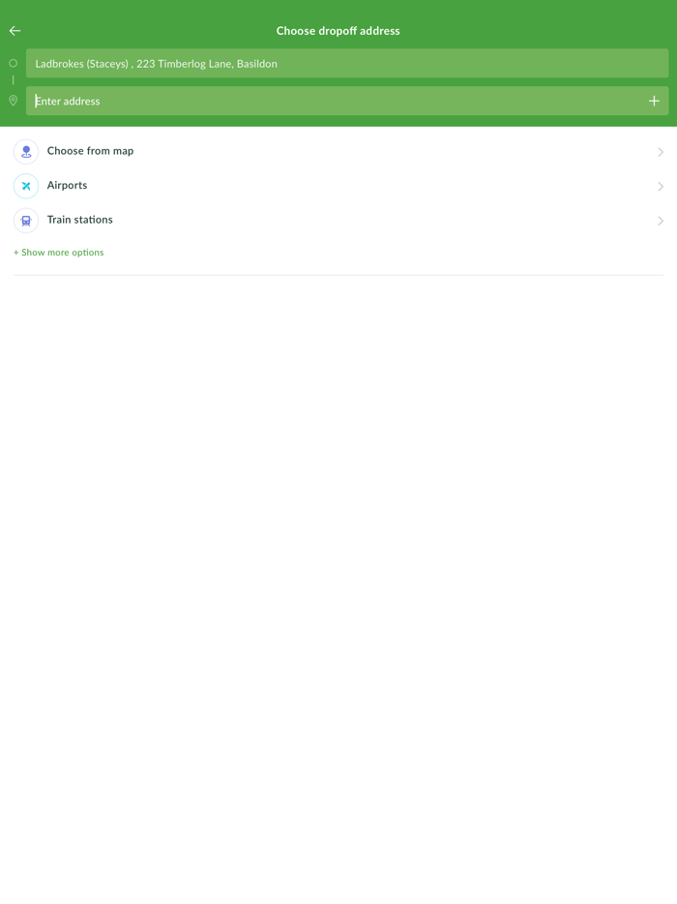Click the pickup circle marker icon

tap(14, 64)
